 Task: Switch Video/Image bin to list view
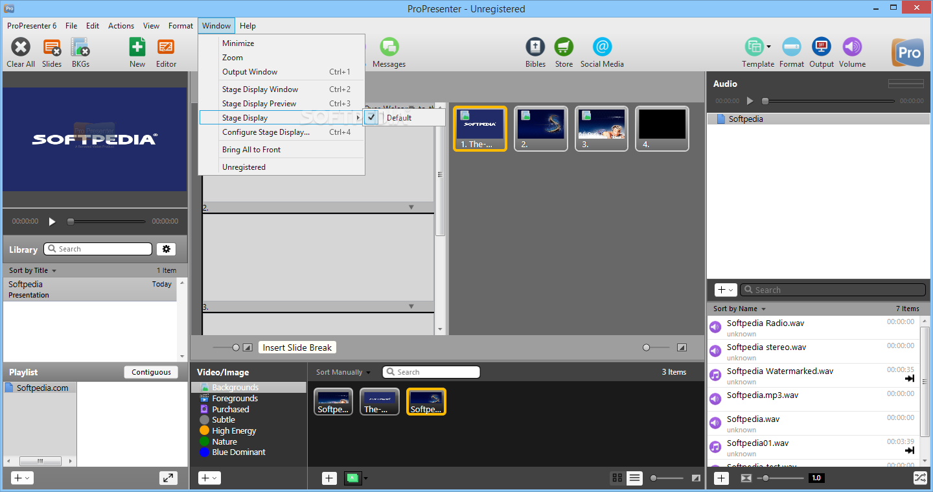634,478
